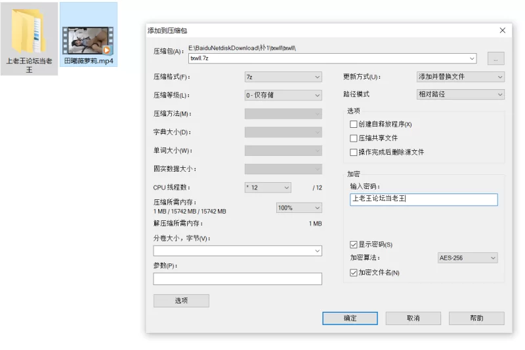Select AES-256 encryption method dropdown
This screenshot has height=350, width=525.
click(x=467, y=258)
